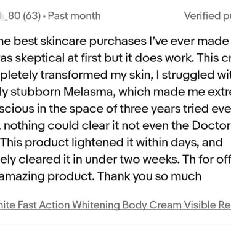Click the phrase best skincare purchases
This screenshot has height=225, width=231.
[80, 41]
